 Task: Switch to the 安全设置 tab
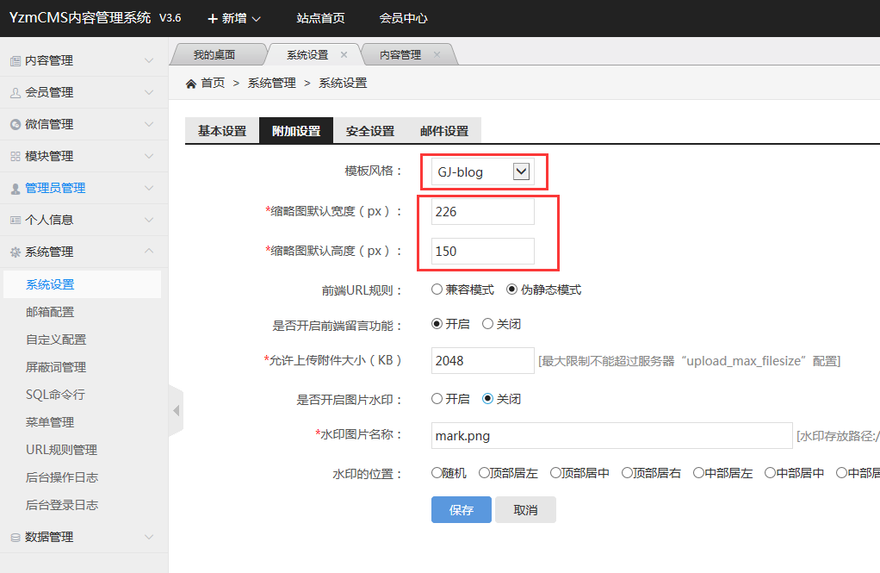pos(370,131)
